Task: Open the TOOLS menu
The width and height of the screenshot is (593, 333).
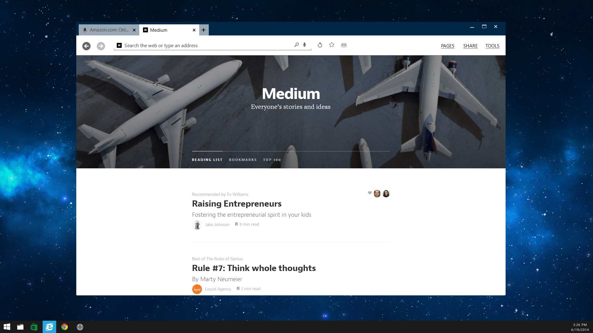Action: pyautogui.click(x=492, y=46)
